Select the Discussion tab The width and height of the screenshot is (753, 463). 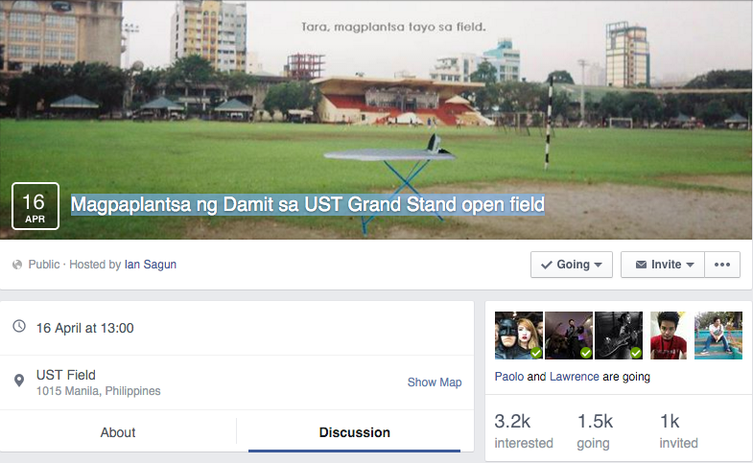354,432
